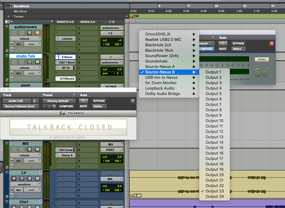Click the track list column view icon

tap(9, 22)
